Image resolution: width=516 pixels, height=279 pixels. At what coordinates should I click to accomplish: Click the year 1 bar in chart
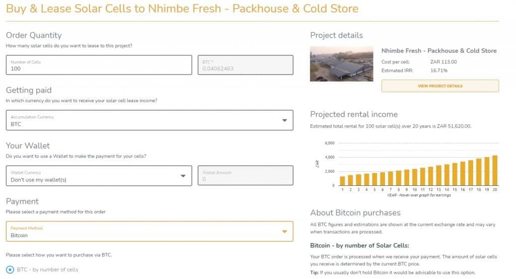(342, 181)
